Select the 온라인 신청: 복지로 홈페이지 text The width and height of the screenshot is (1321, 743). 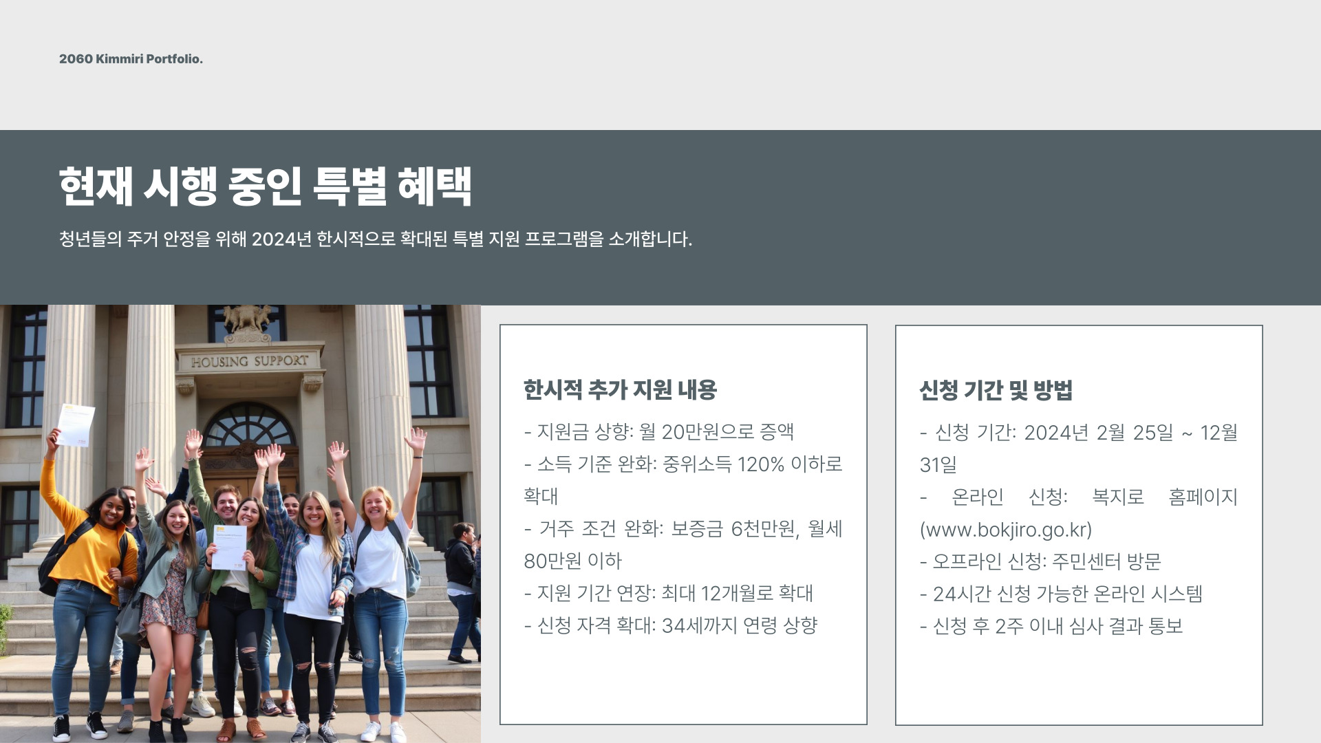(1078, 497)
